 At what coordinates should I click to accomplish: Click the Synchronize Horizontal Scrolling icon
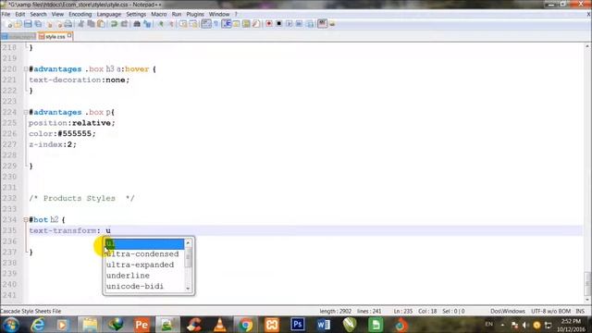coord(193,24)
